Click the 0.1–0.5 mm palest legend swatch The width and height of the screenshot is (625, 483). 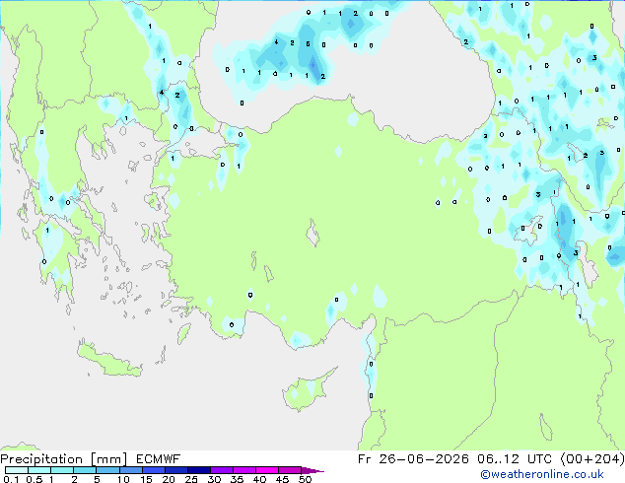click(17, 470)
